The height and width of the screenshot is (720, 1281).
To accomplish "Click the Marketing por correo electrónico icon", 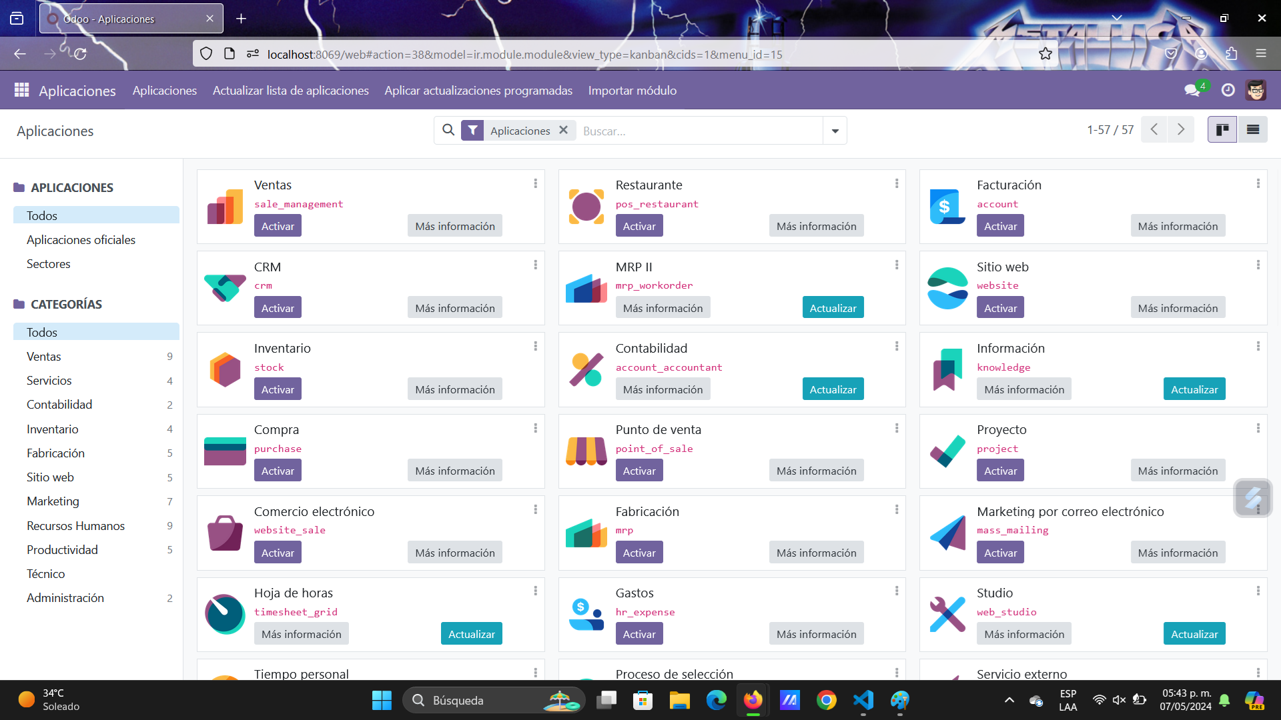I will [x=947, y=533].
